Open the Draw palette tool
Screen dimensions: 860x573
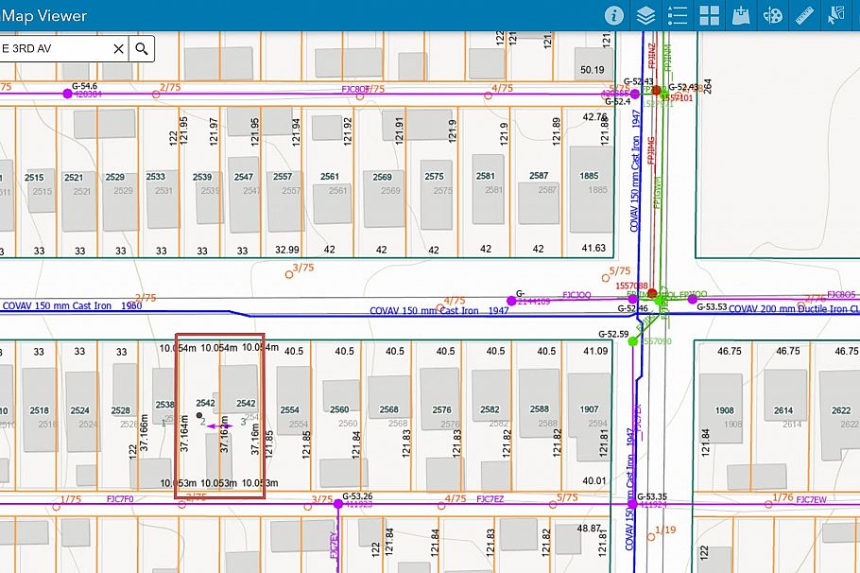click(773, 15)
